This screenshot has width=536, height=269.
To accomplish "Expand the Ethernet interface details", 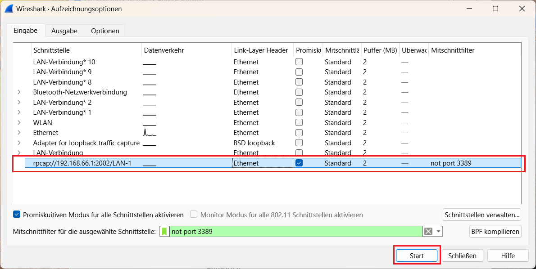I will pyautogui.click(x=19, y=132).
